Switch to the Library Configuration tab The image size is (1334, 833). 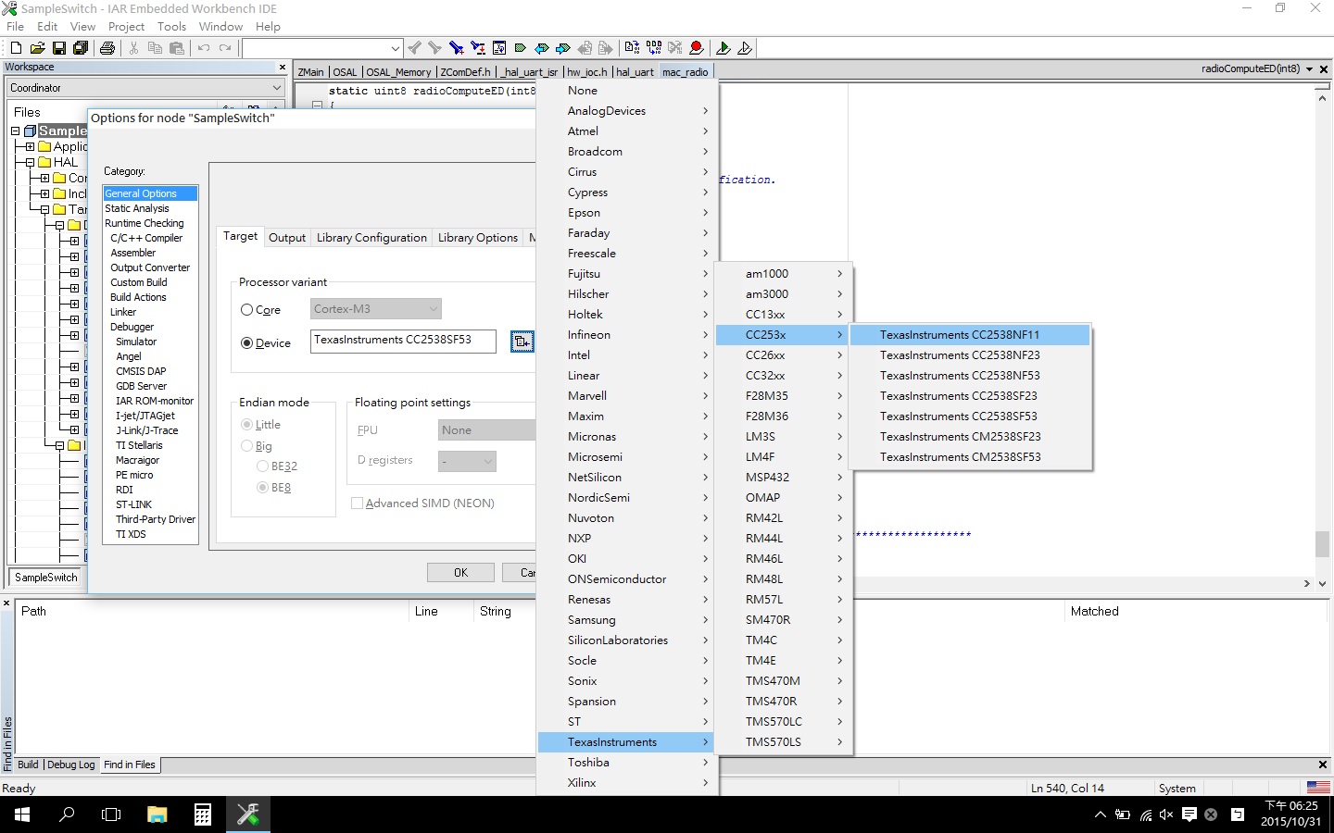[x=371, y=238]
